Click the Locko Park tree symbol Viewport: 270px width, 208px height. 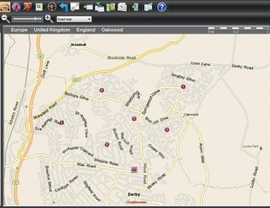[261, 148]
